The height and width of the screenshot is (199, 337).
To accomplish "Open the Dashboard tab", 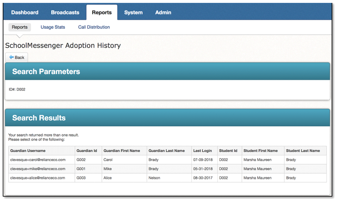I will coord(25,12).
